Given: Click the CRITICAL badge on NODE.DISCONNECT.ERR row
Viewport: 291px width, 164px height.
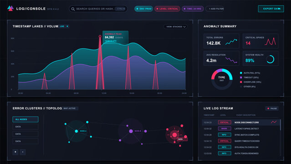Looking at the screenshot, I should click(225, 123).
